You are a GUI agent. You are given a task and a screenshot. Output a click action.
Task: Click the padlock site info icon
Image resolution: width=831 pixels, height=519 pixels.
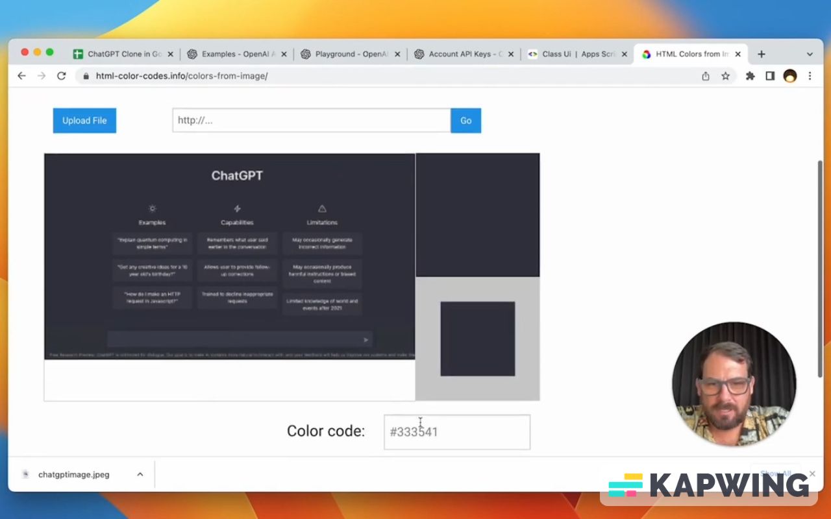(x=86, y=76)
